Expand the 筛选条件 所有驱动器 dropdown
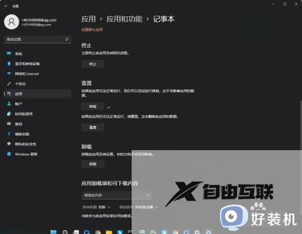 (139, 207)
